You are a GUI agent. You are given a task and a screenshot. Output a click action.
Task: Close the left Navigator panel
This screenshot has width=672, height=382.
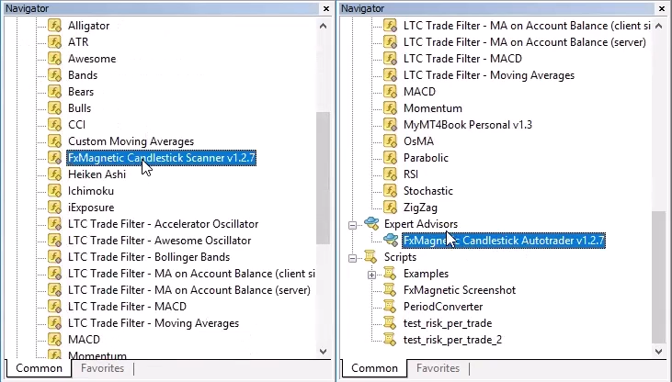[326, 8]
